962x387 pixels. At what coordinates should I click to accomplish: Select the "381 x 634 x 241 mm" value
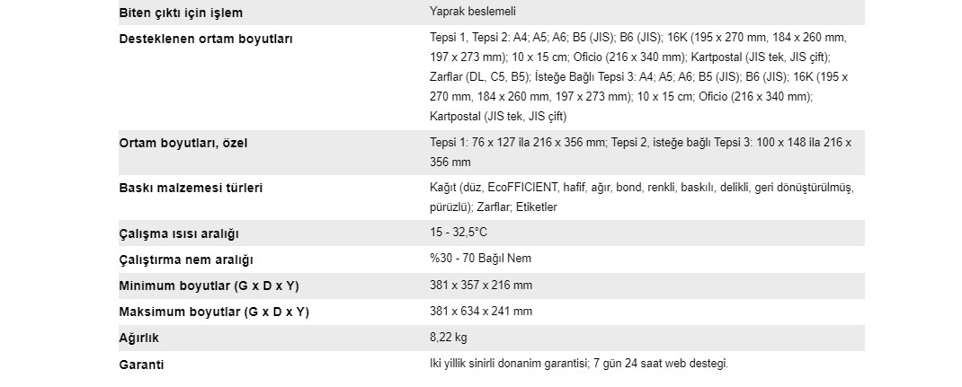(481, 312)
